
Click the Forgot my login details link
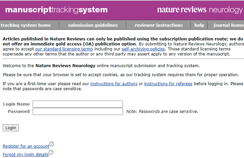pos(26,154)
